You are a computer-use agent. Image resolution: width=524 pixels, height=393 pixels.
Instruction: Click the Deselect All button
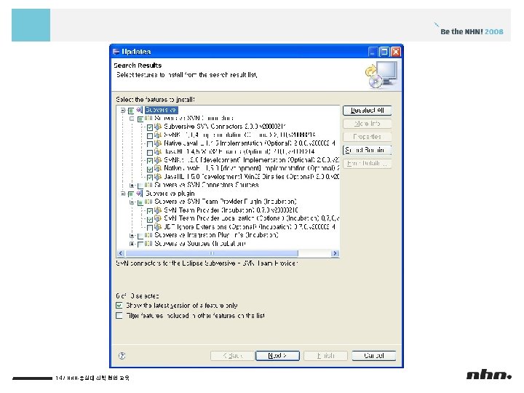pyautogui.click(x=367, y=111)
